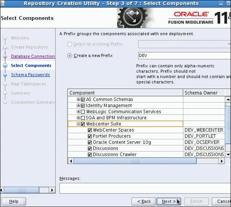Select the WebCenter Spaces row label

114,130
